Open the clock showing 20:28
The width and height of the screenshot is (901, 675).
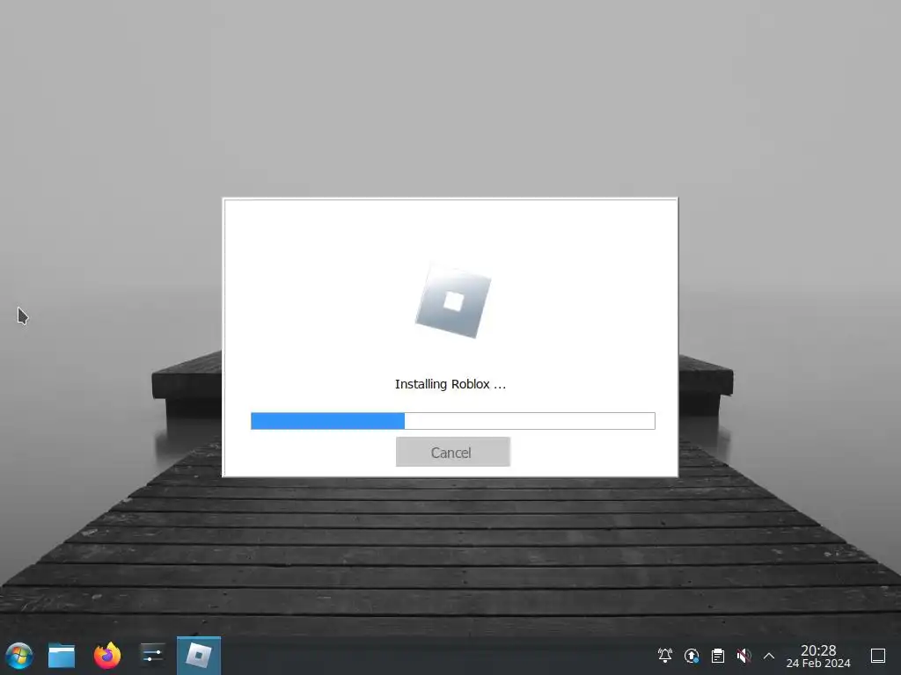pyautogui.click(x=818, y=656)
